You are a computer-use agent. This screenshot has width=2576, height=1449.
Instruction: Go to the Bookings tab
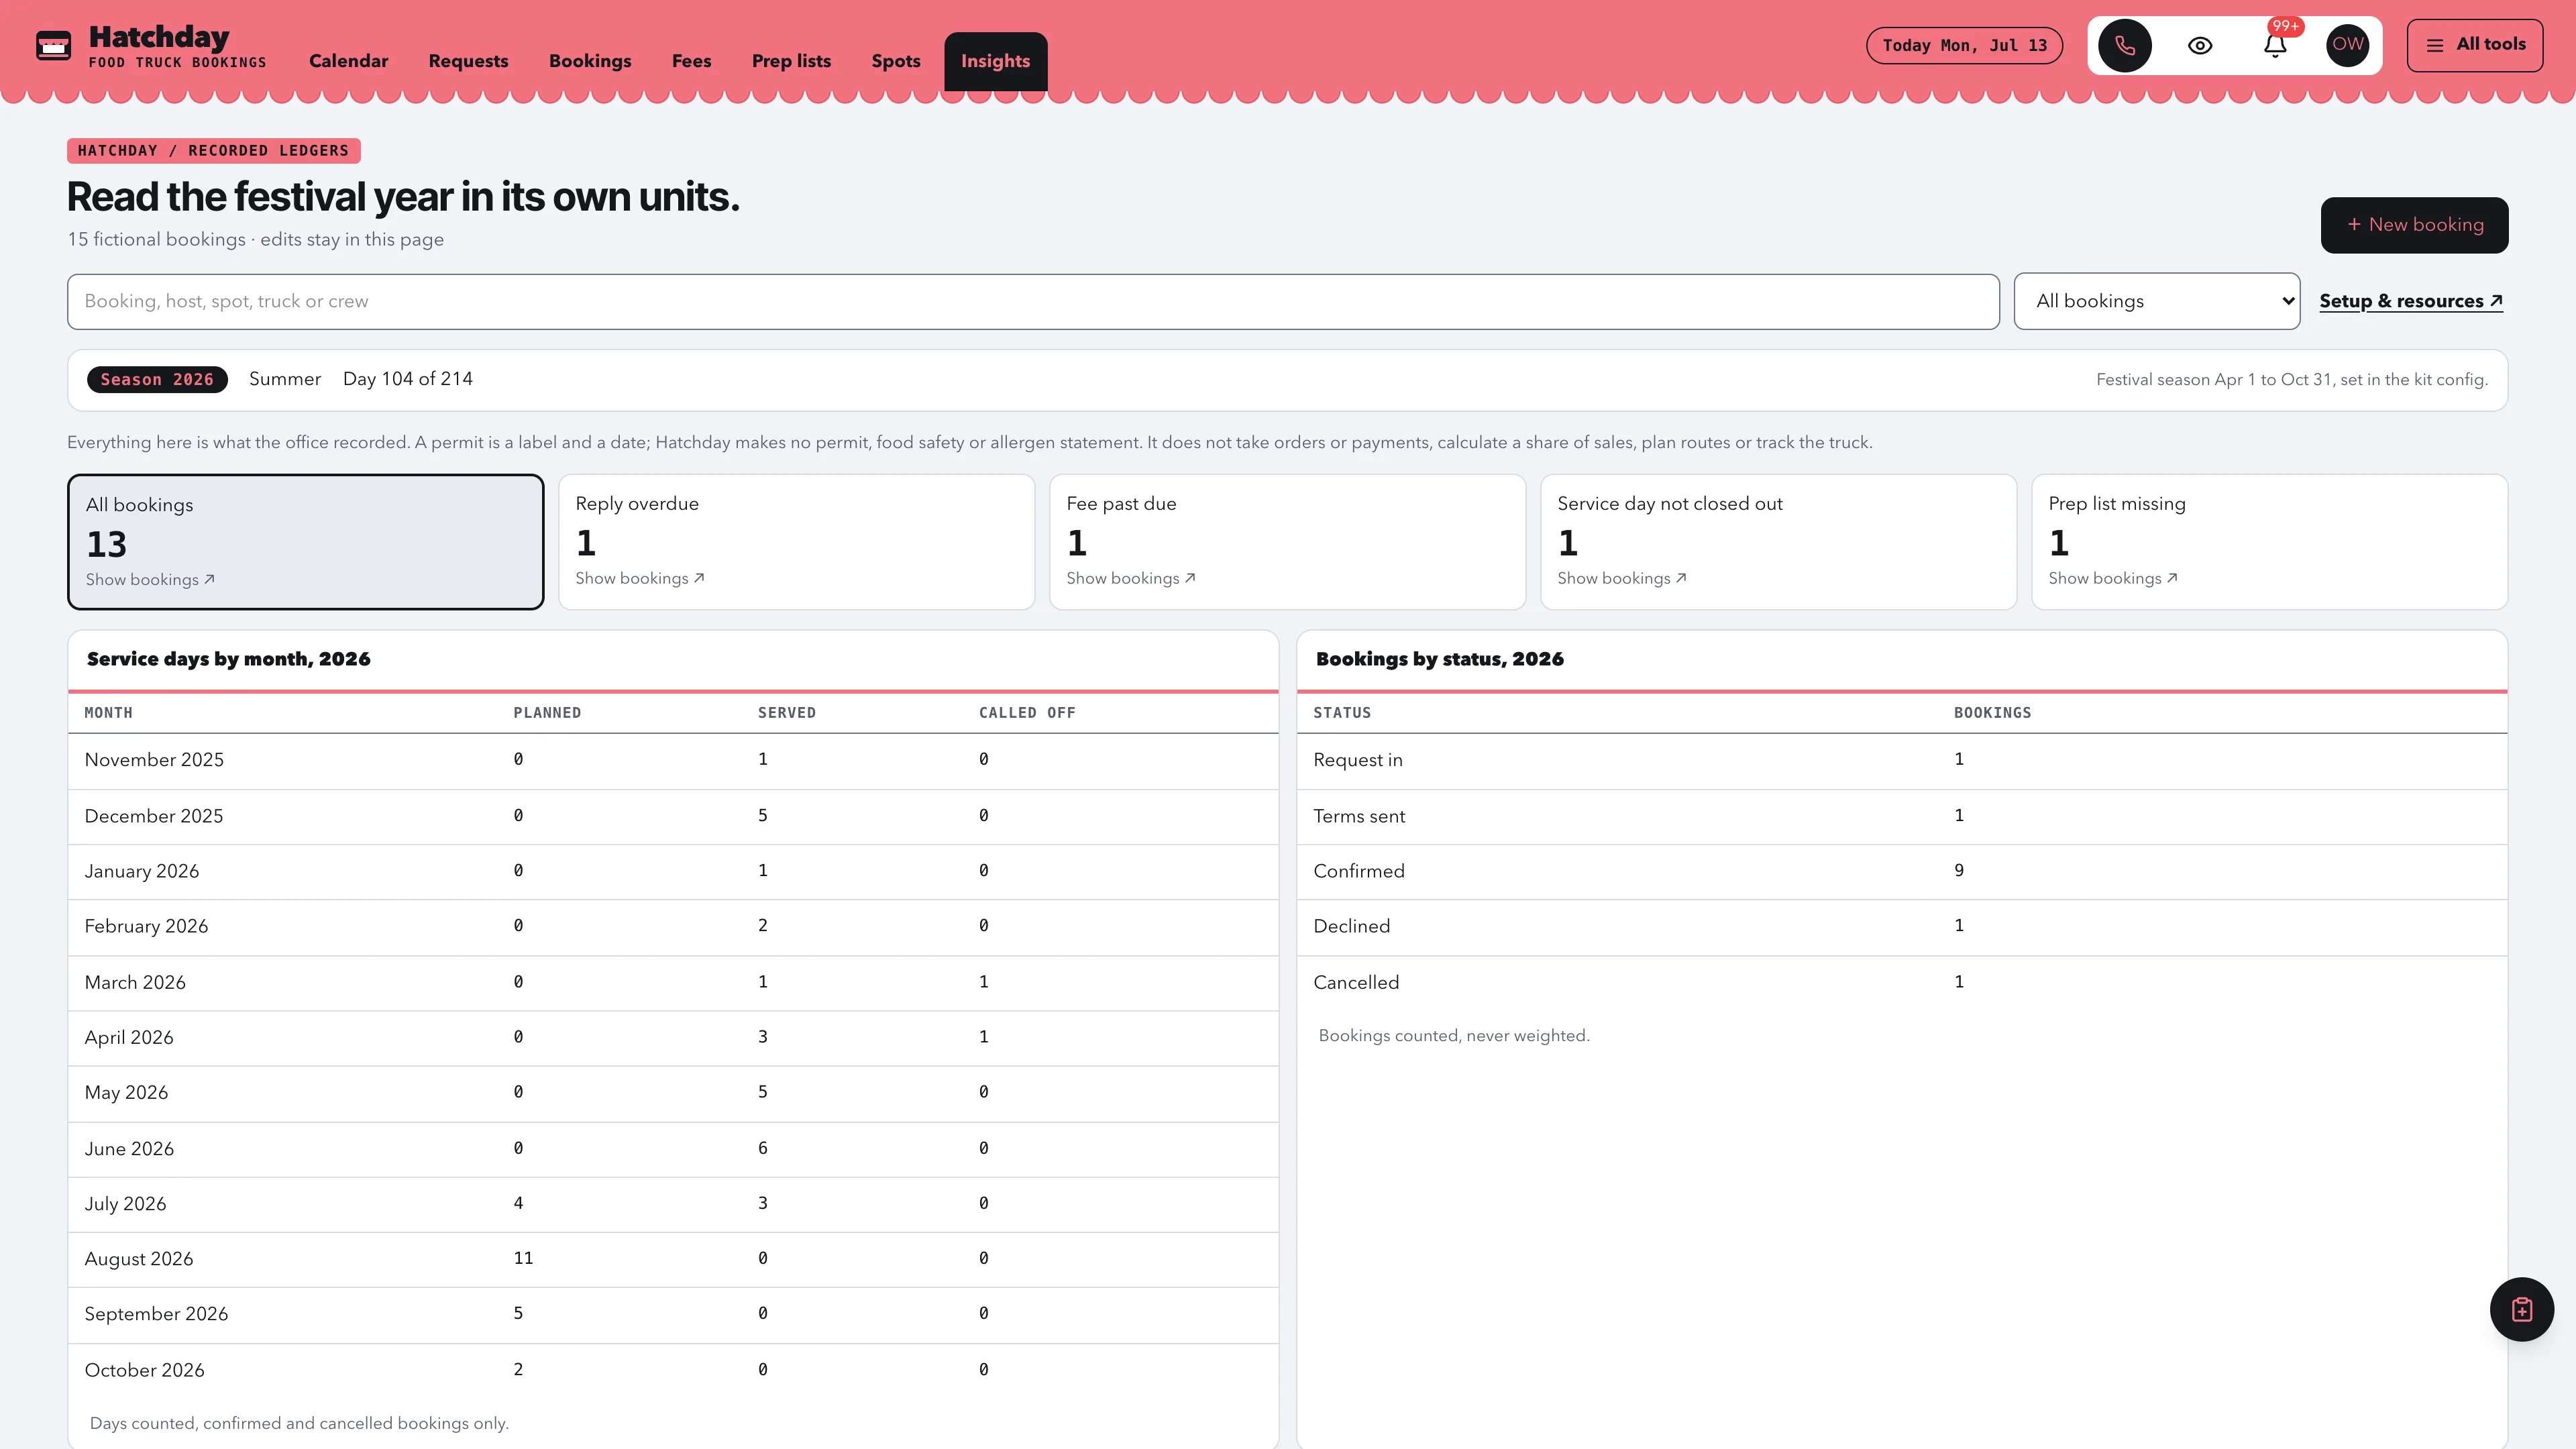point(590,61)
